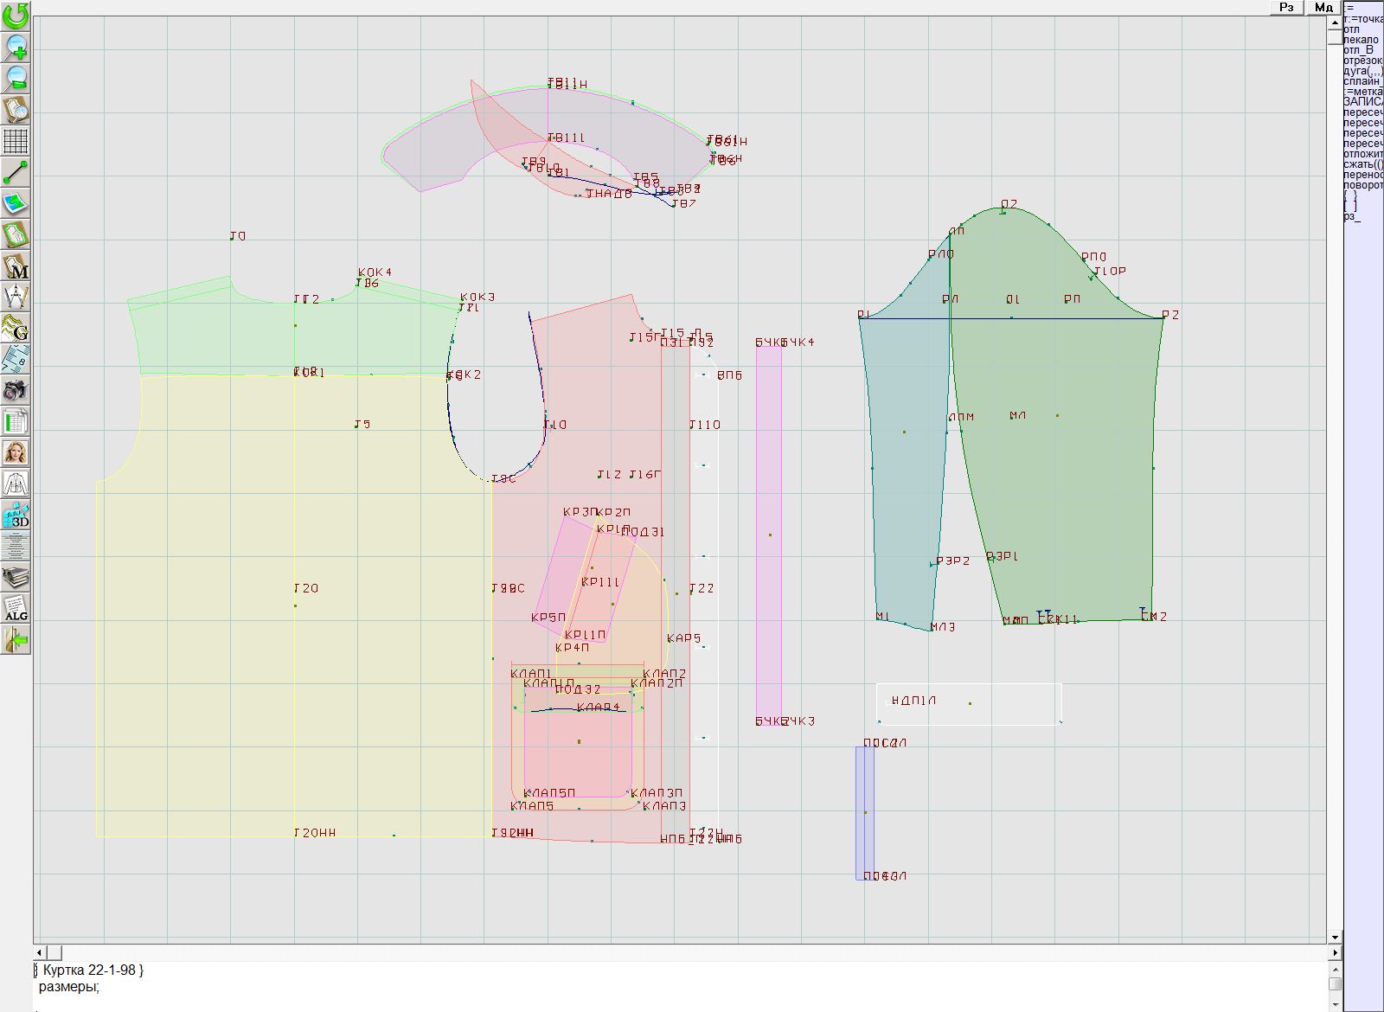Select 'отрезок' in the command list
The image size is (1384, 1012).
pyautogui.click(x=1362, y=61)
